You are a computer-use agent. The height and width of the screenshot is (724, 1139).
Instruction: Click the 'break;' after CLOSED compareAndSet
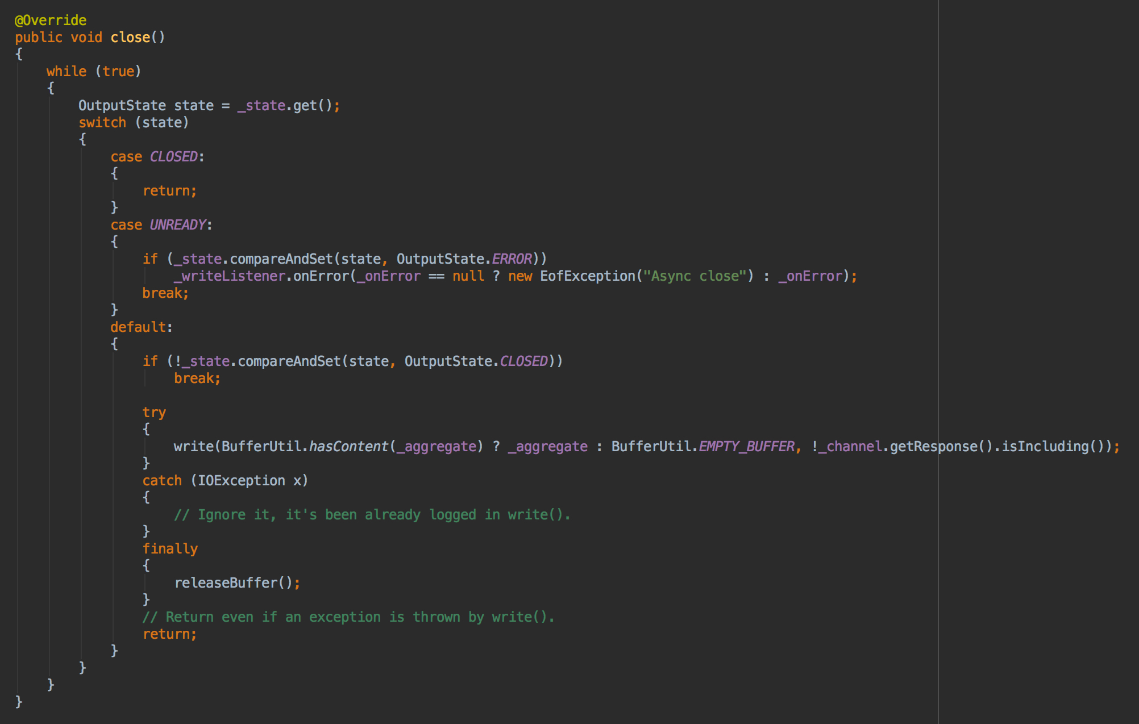click(x=197, y=378)
